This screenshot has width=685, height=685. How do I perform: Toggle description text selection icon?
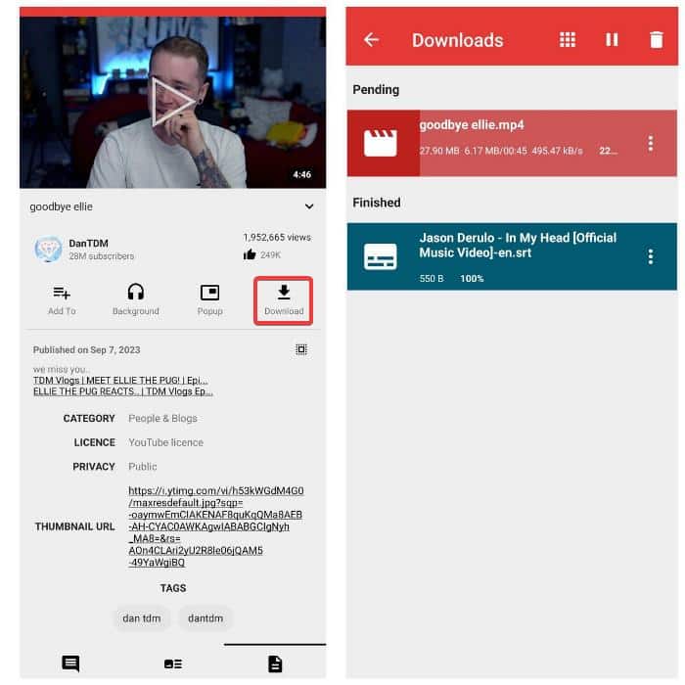pos(301,349)
